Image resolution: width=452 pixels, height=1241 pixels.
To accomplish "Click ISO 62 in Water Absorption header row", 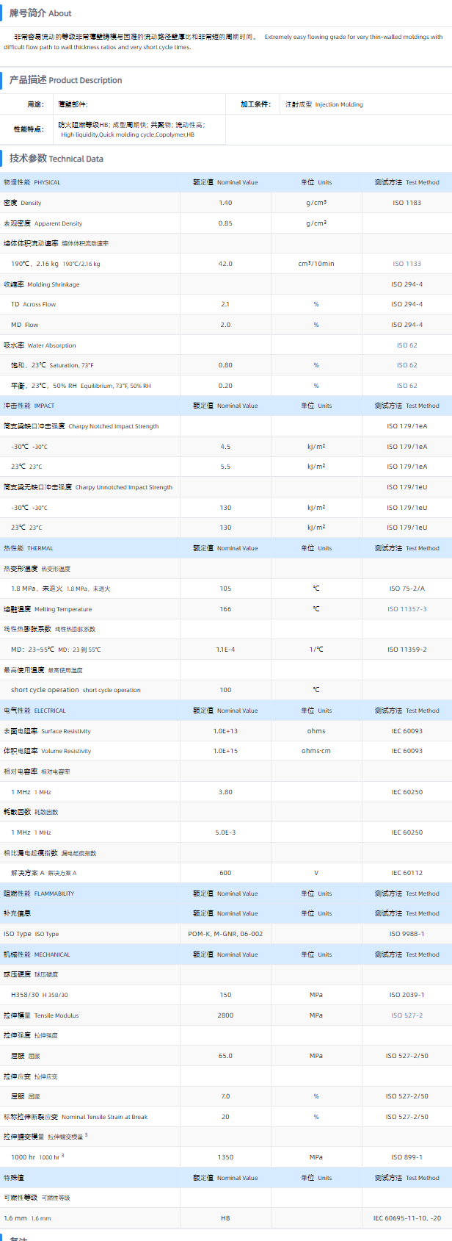I will pos(407,345).
